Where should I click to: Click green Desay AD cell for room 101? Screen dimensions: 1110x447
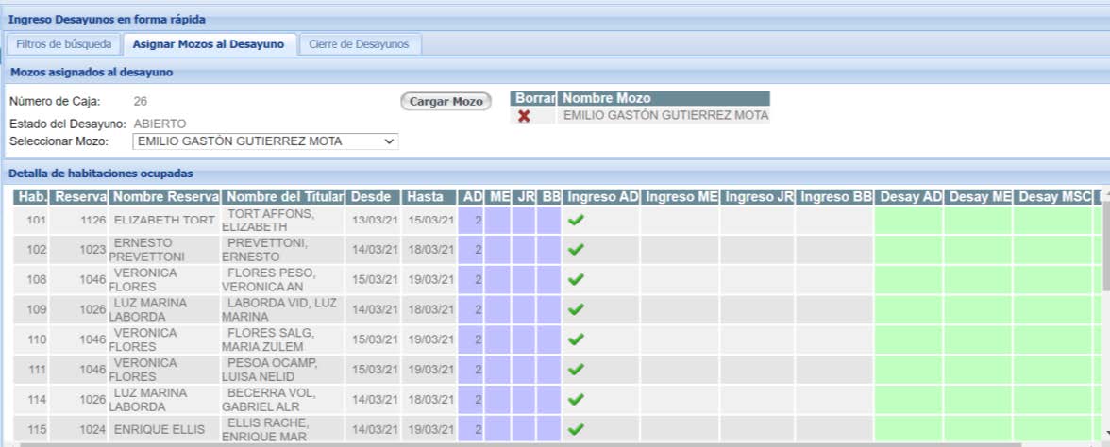click(x=908, y=221)
